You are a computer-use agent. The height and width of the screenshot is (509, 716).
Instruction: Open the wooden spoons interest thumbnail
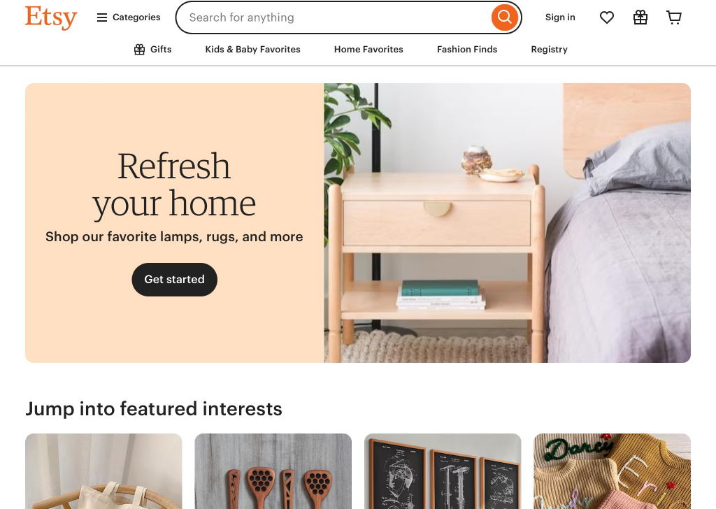click(273, 471)
